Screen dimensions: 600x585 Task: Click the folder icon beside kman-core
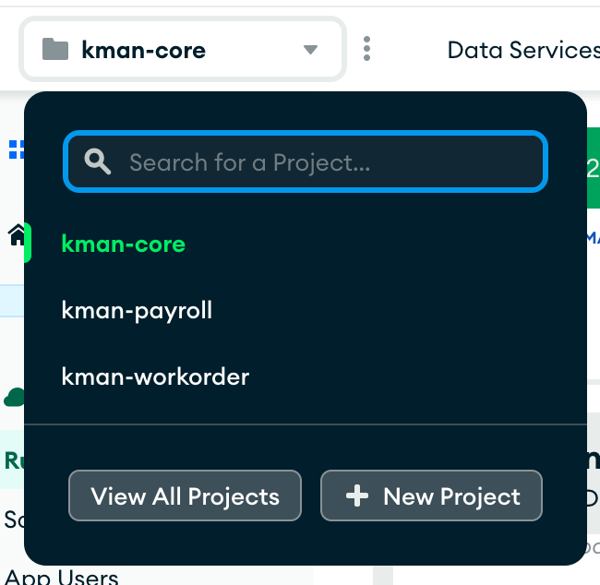[x=56, y=49]
